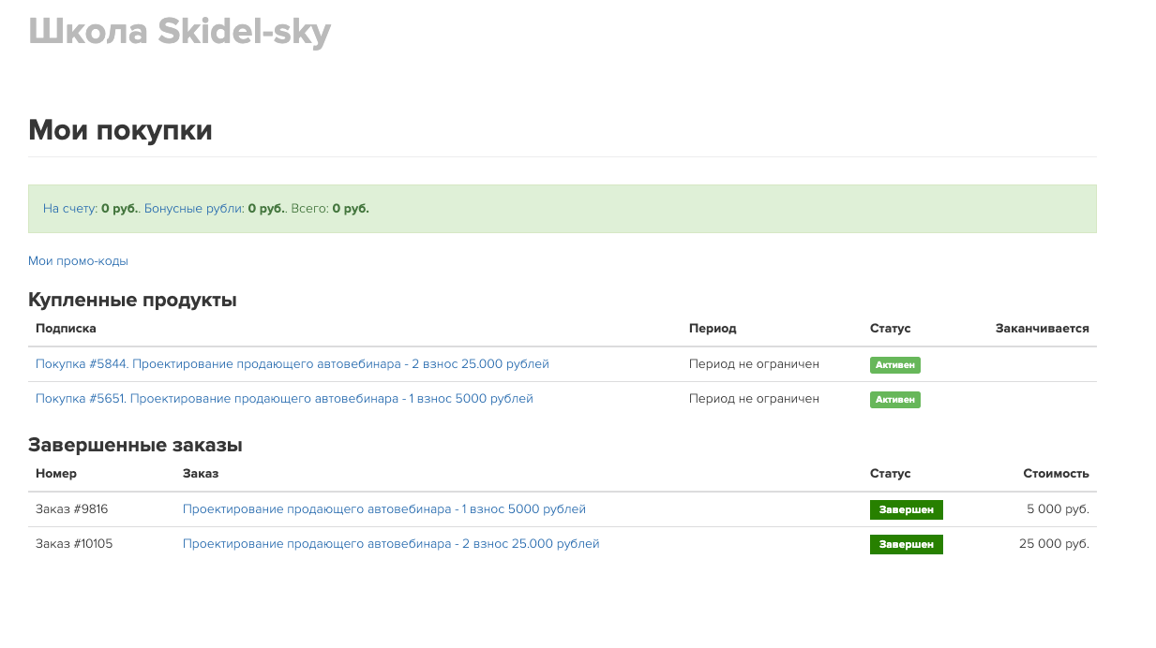Click the 25 000 руб. cost cell

click(x=1055, y=543)
